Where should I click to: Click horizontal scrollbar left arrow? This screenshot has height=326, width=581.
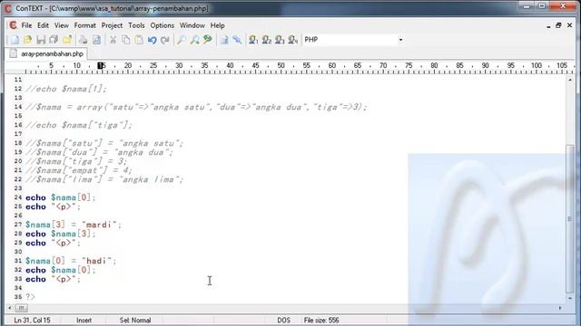10,308
